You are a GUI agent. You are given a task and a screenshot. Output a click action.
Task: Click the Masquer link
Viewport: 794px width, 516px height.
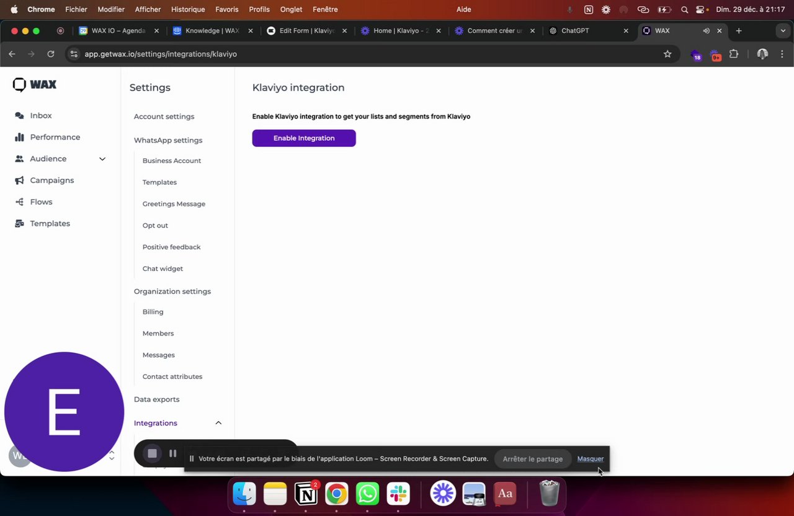point(591,459)
